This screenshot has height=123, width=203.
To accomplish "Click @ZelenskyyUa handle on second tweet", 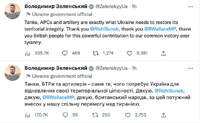I will tap(111, 68).
